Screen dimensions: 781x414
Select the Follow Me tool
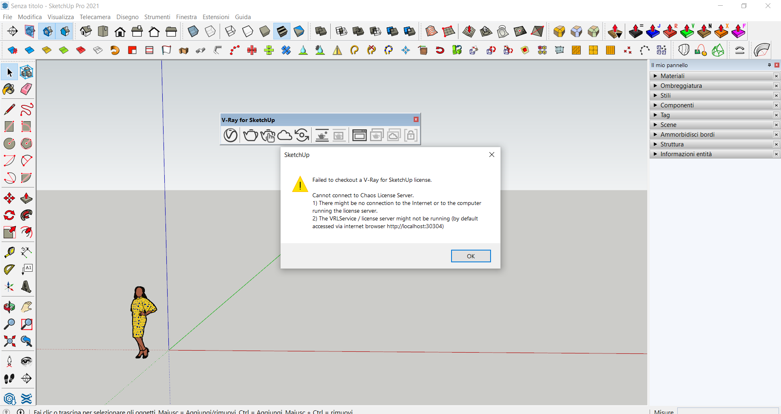coord(26,215)
